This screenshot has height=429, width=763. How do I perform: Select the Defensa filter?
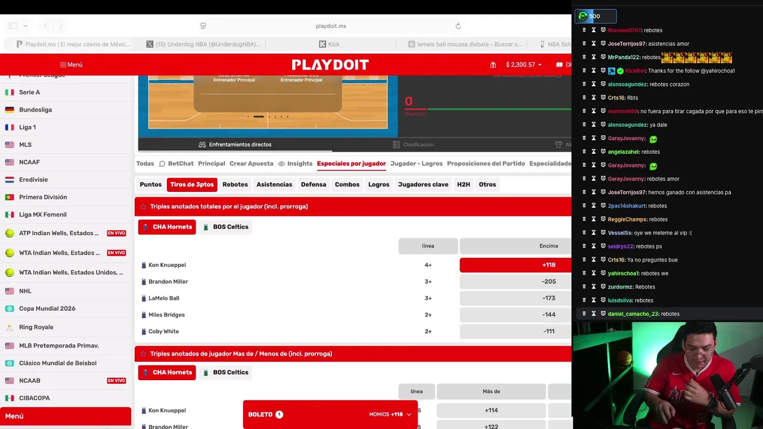(314, 185)
